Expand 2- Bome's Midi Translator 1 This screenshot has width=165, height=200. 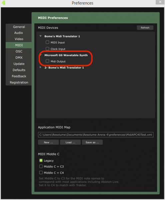pos(40,67)
